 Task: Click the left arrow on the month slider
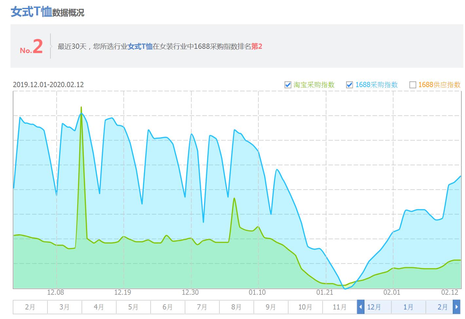tap(361, 307)
